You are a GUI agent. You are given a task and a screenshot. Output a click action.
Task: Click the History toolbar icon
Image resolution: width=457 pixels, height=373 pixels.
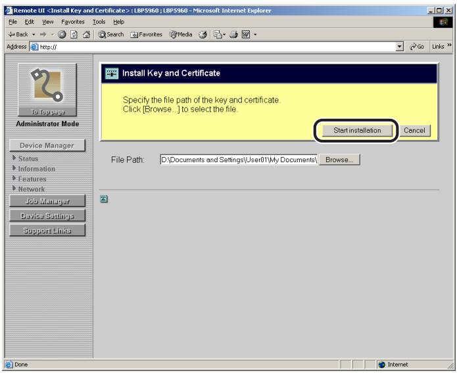coord(203,34)
